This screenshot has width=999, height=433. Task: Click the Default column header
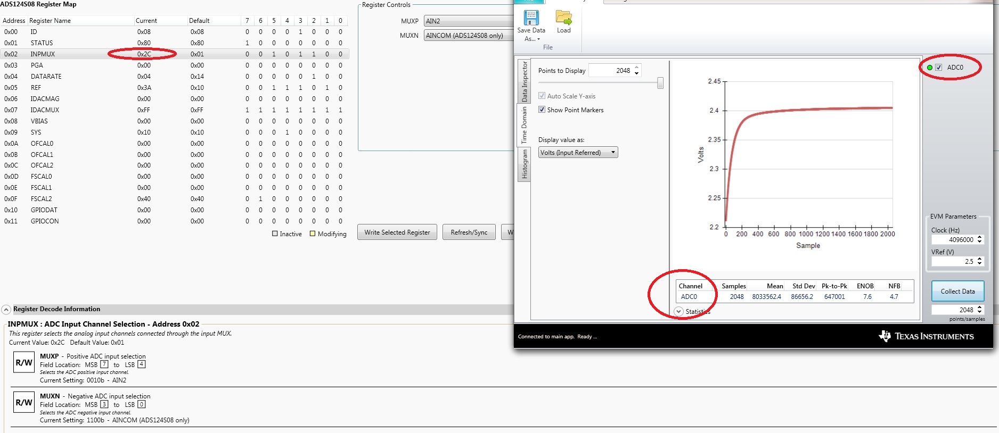tap(199, 21)
